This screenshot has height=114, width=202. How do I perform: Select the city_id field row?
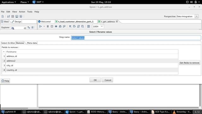coord(90,66)
